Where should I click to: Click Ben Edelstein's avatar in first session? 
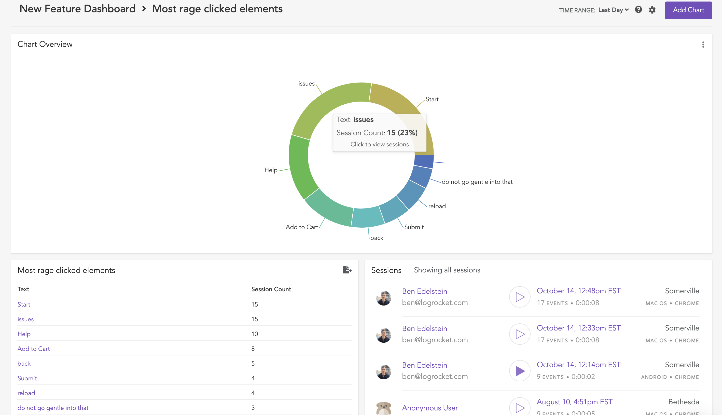click(383, 298)
